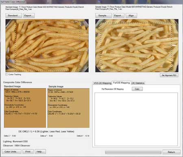Switch to VSS DE Mapping tab
This screenshot has width=183, height=157.
[102, 83]
